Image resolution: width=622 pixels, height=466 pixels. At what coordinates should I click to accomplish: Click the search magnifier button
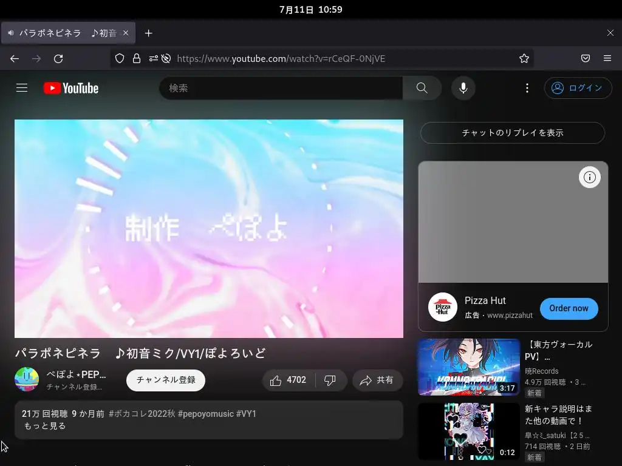coord(422,88)
